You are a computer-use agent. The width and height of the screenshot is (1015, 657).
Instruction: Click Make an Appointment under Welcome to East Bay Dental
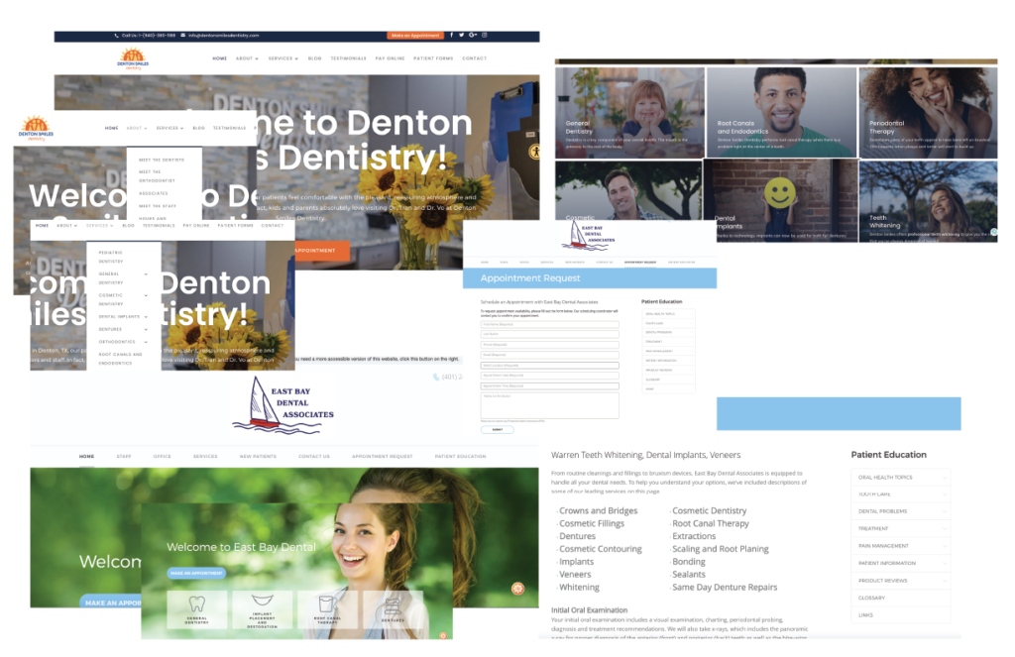tap(197, 573)
